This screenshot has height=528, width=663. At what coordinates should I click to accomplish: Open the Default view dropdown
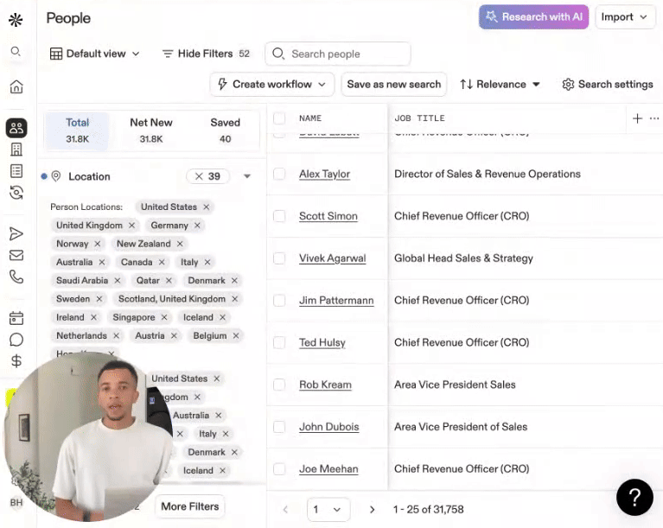pyautogui.click(x=94, y=54)
